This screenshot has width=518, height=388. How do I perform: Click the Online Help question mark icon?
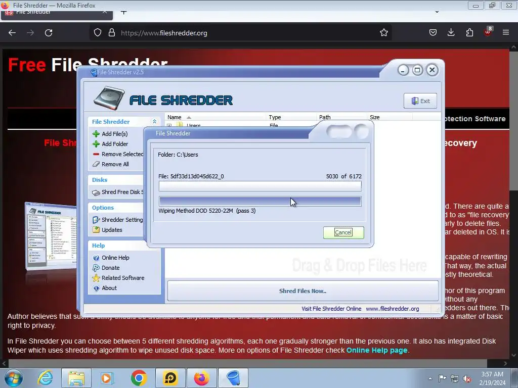click(96, 258)
